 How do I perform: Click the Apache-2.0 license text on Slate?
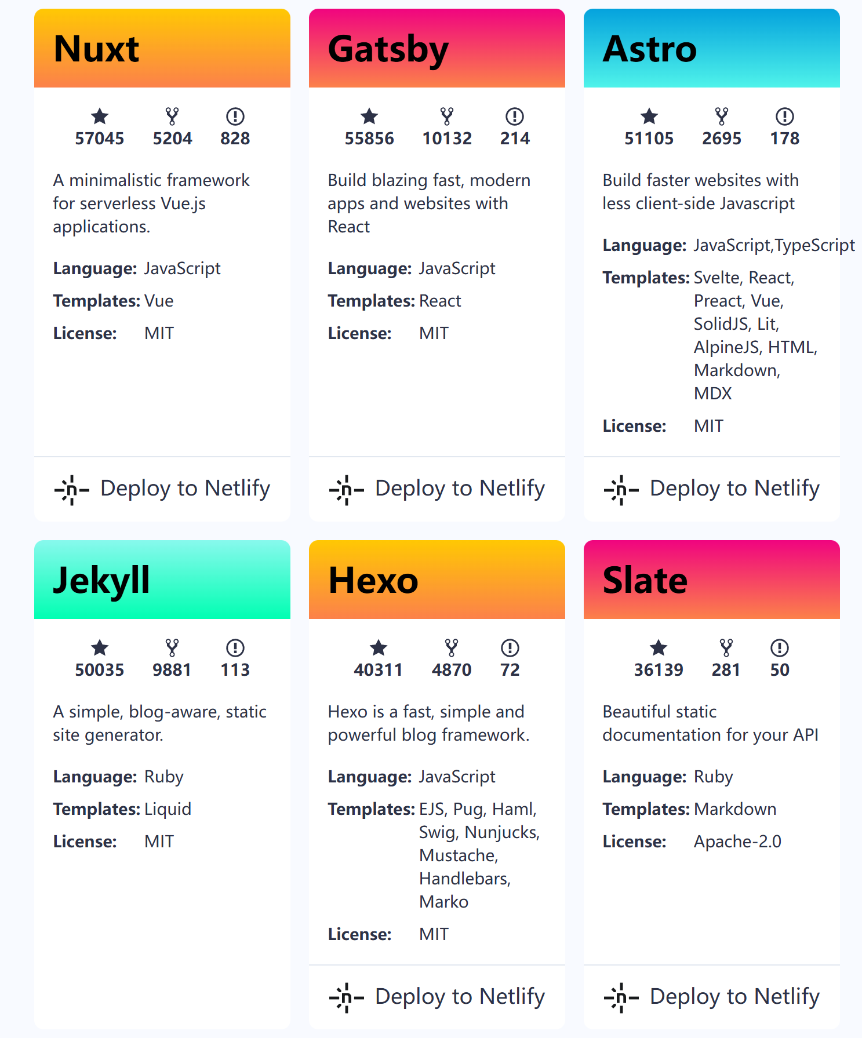point(737,842)
